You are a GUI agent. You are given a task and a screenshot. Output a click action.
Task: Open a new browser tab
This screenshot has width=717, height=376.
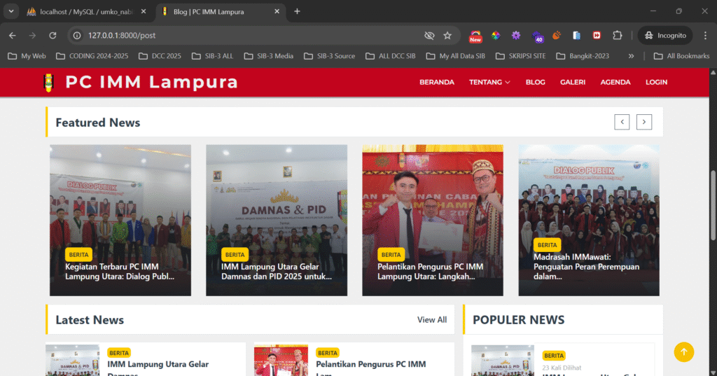pos(297,11)
